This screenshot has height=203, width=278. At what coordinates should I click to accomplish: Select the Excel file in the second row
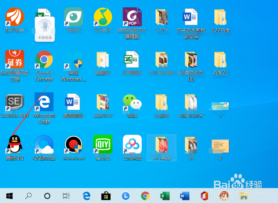point(131,59)
